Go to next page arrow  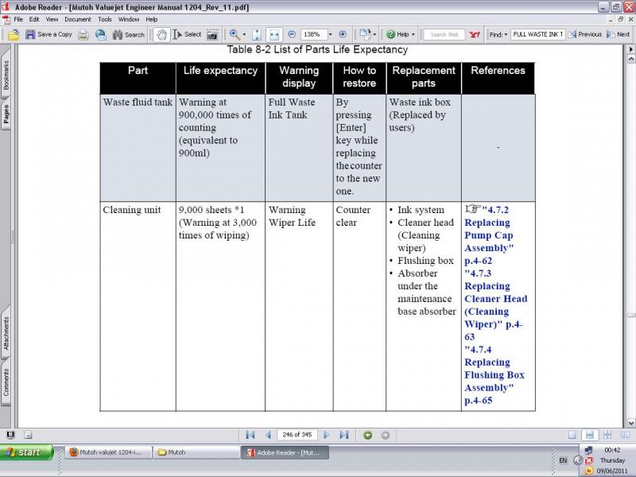click(x=327, y=435)
